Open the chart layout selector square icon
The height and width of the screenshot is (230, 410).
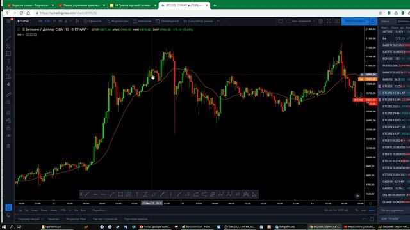(x=281, y=21)
